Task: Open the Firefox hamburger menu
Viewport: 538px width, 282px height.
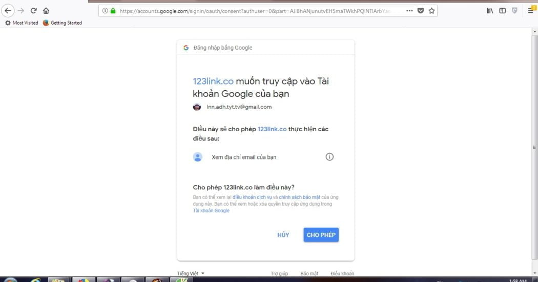Action: pos(530,11)
